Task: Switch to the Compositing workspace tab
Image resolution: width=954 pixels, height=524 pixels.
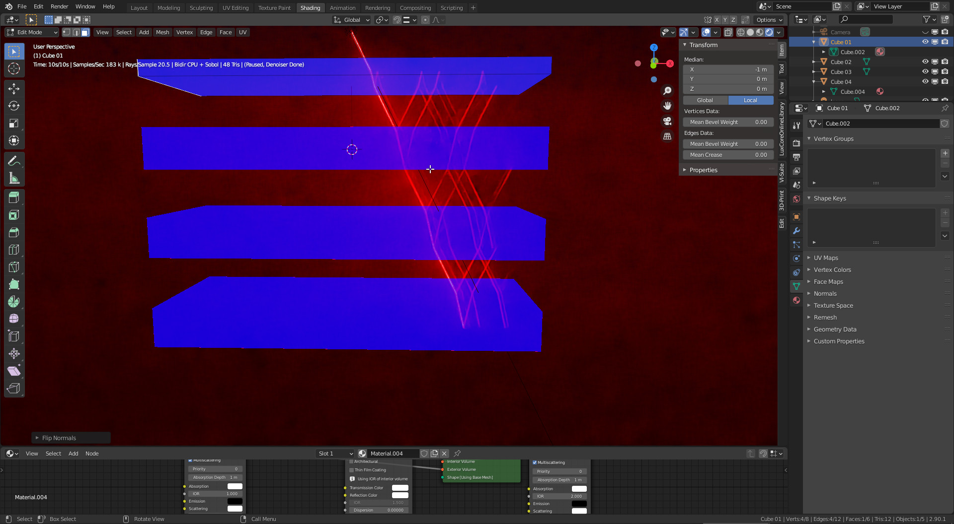Action: [x=415, y=7]
